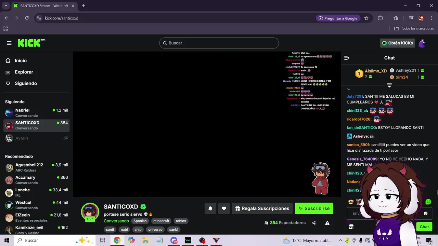Click Preguntar a Google button
This screenshot has height=246, width=438.
coord(338,18)
